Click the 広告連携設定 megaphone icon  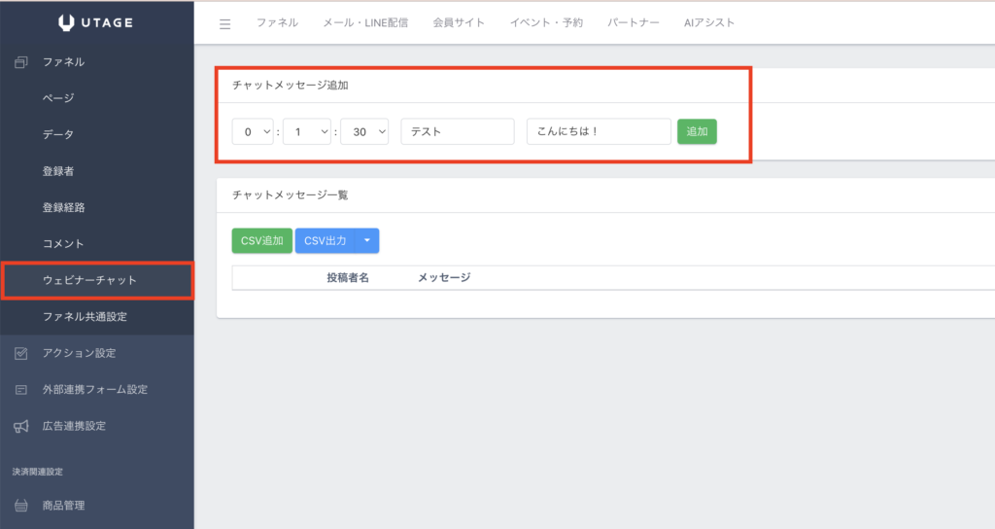(x=21, y=426)
